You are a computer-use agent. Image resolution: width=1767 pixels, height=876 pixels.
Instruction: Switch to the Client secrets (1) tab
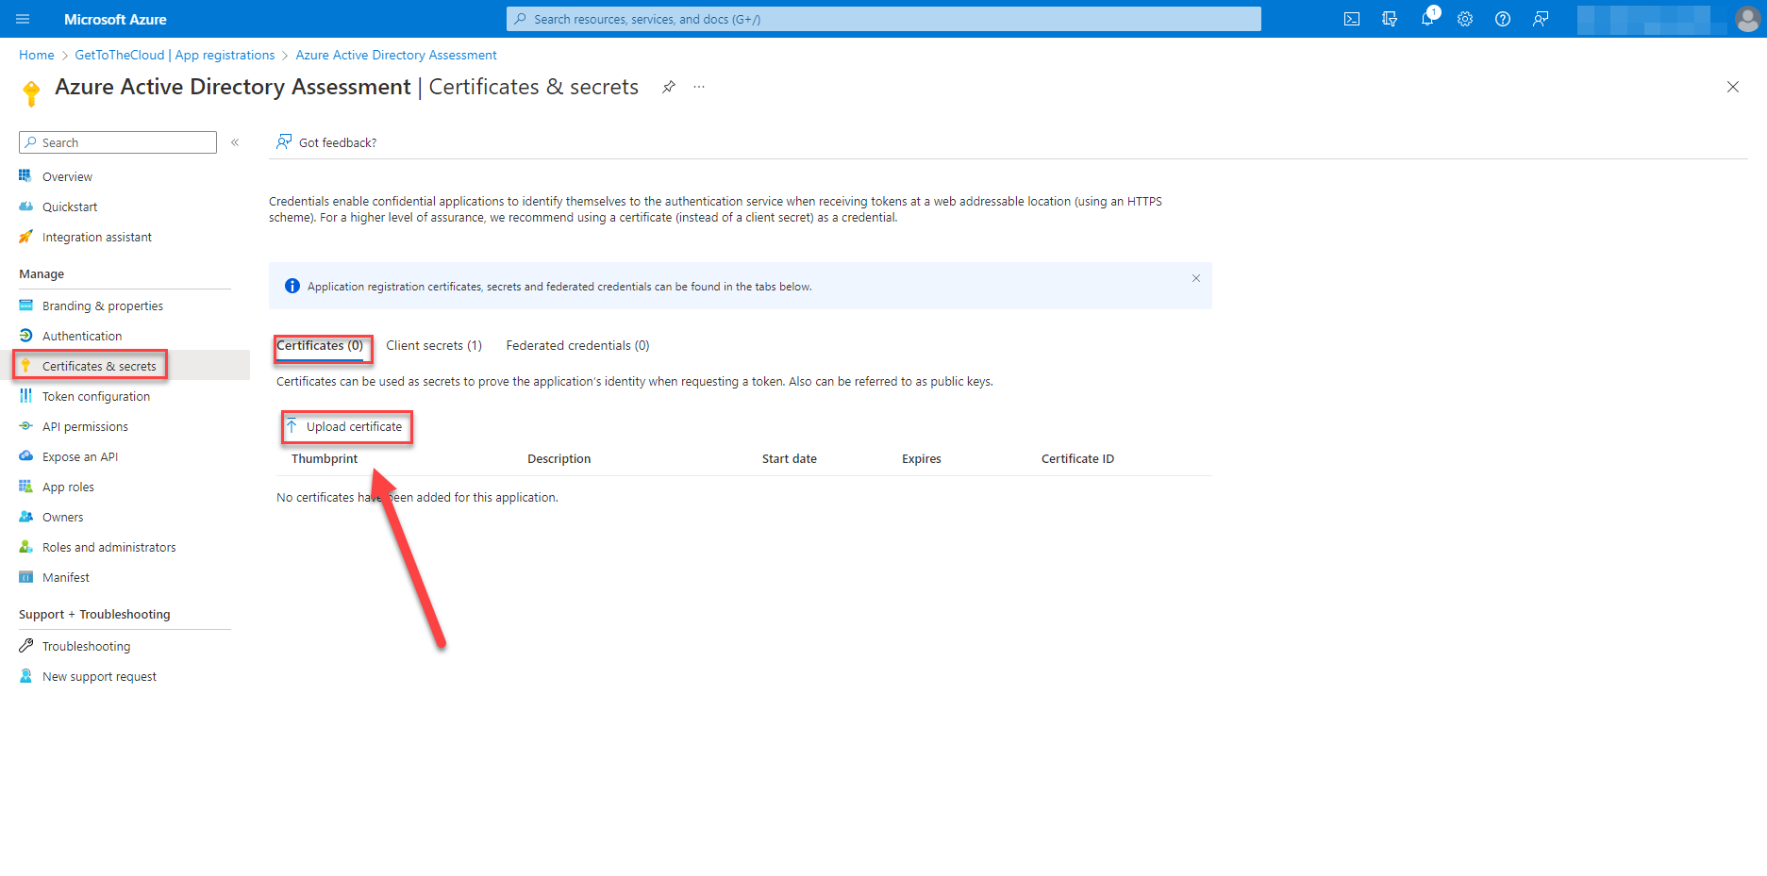tap(434, 346)
